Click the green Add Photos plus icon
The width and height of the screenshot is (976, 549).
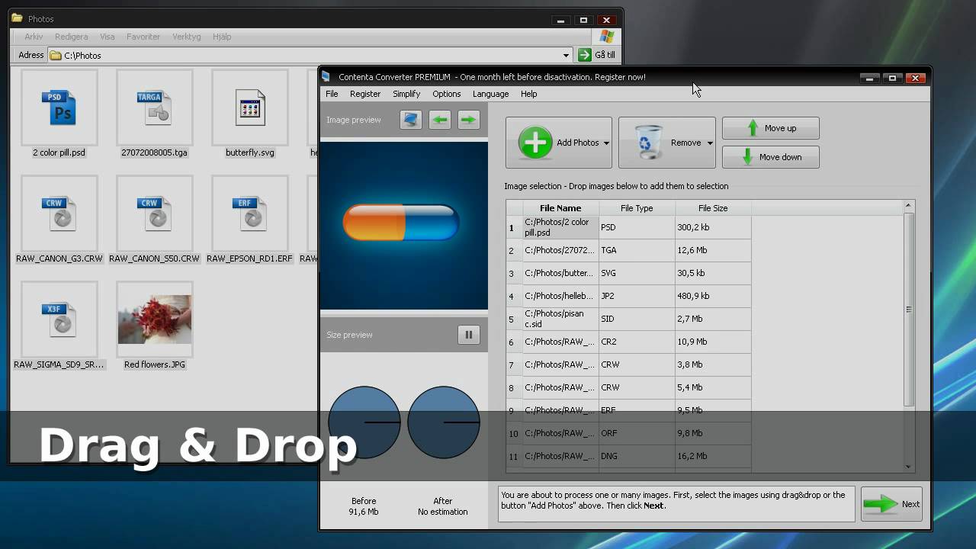point(535,143)
